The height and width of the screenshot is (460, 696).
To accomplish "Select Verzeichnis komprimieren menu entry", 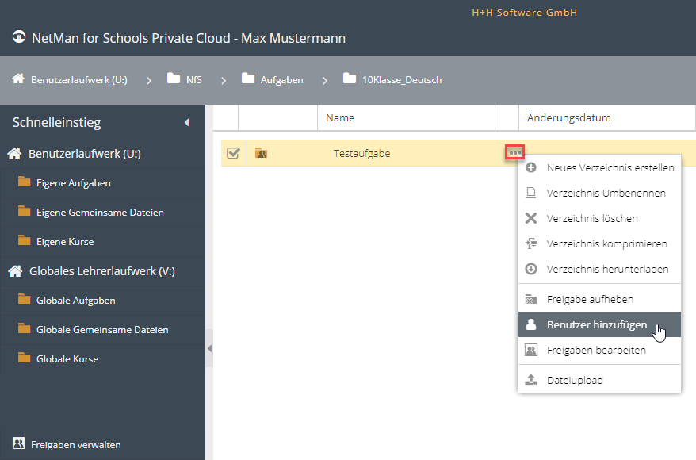I will (606, 243).
